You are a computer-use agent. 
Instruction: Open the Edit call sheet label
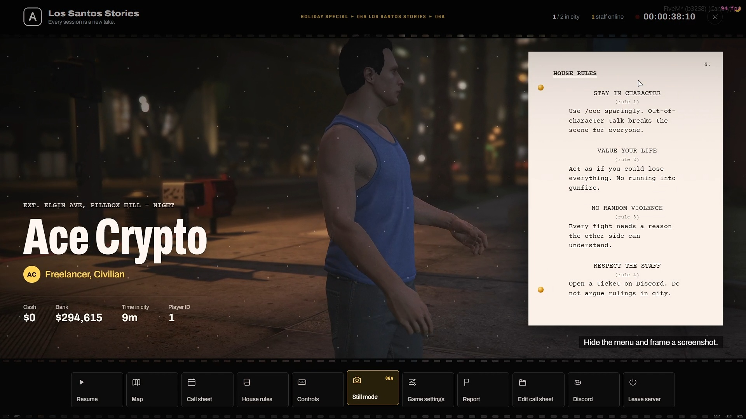click(535, 399)
